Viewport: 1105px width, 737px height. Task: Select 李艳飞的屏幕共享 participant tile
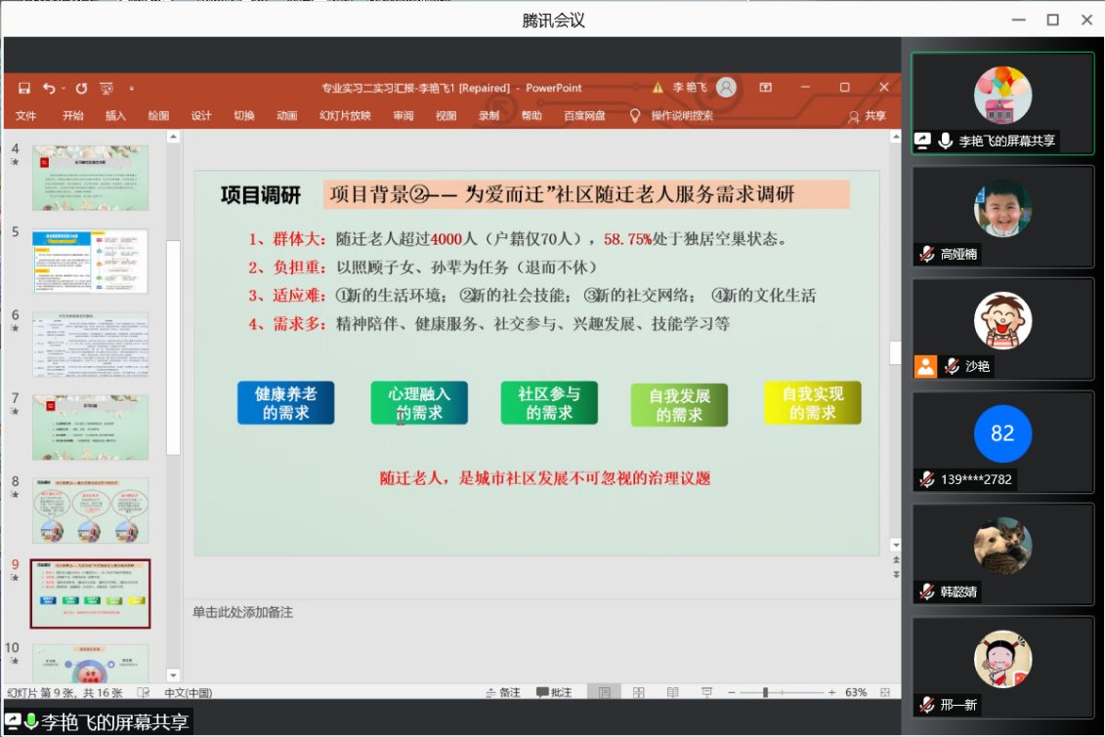[x=1002, y=103]
